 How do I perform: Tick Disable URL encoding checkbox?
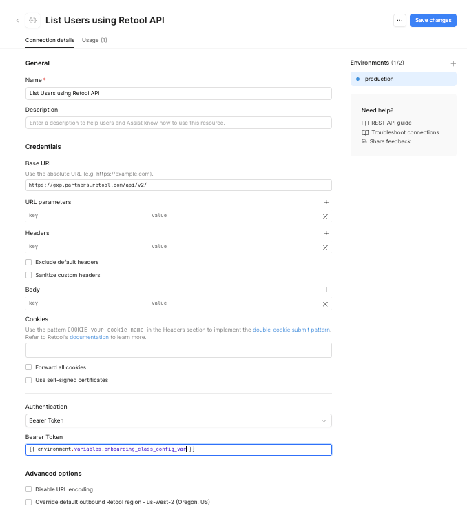pos(29,489)
